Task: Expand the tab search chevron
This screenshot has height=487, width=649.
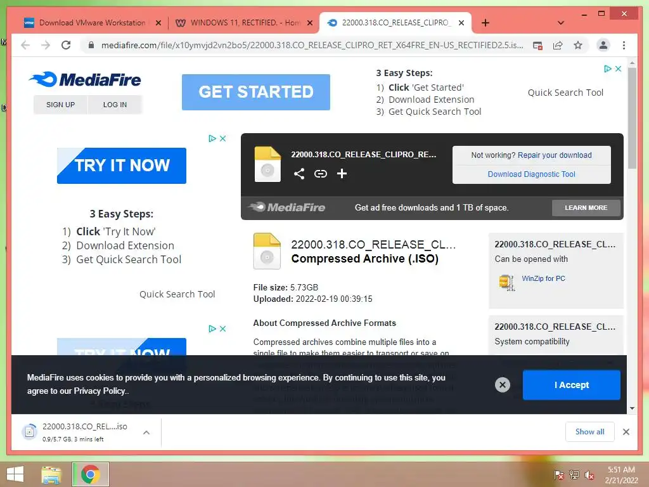Action: (561, 23)
